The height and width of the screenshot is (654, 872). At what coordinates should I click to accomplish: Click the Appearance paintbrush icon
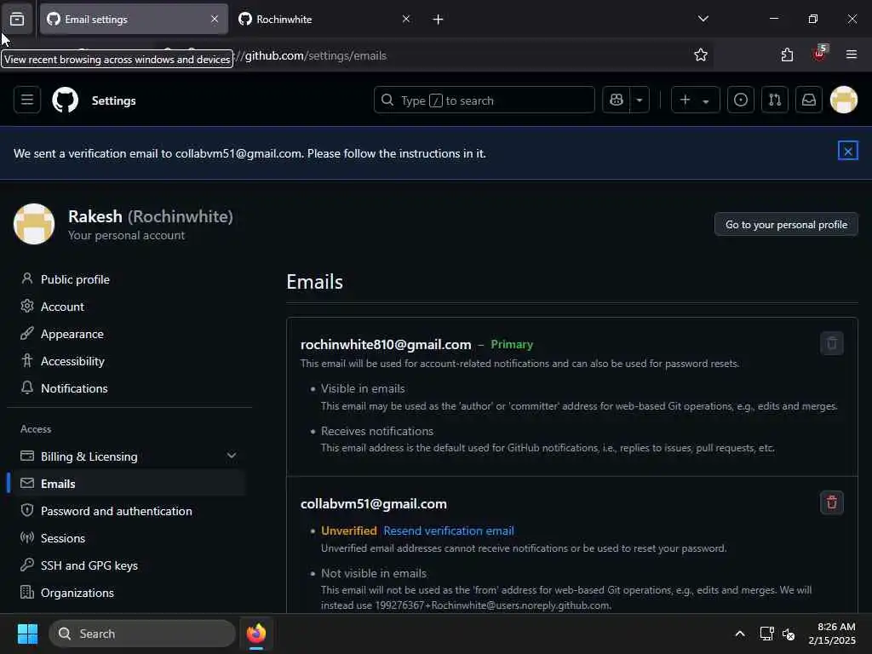pyautogui.click(x=26, y=333)
